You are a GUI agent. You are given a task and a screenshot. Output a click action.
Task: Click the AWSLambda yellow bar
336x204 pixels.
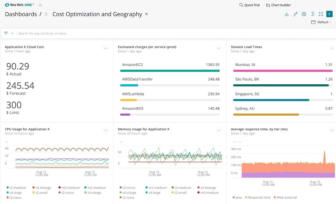[x=129, y=100]
